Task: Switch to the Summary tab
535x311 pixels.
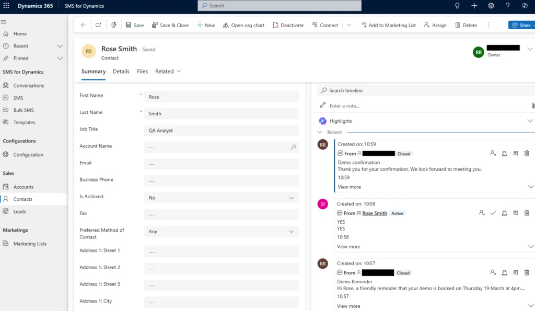Action: point(93,71)
